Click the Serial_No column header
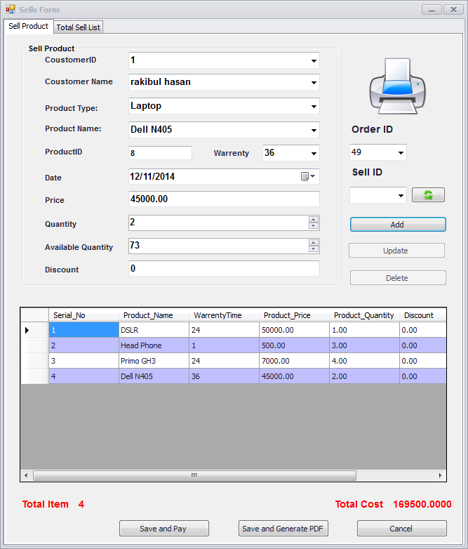 pos(83,315)
